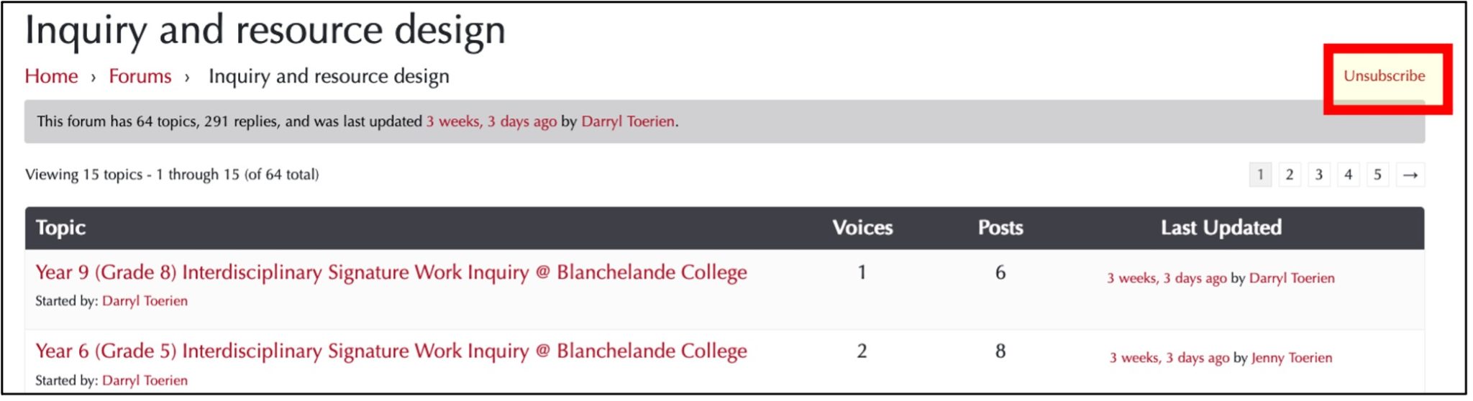Open page 2 of topics
Image resolution: width=1473 pixels, height=401 pixels.
tap(1290, 175)
